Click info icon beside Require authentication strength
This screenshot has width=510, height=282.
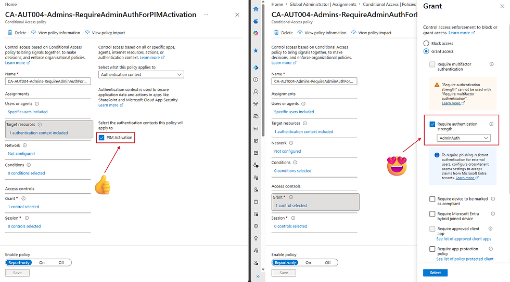(491, 124)
